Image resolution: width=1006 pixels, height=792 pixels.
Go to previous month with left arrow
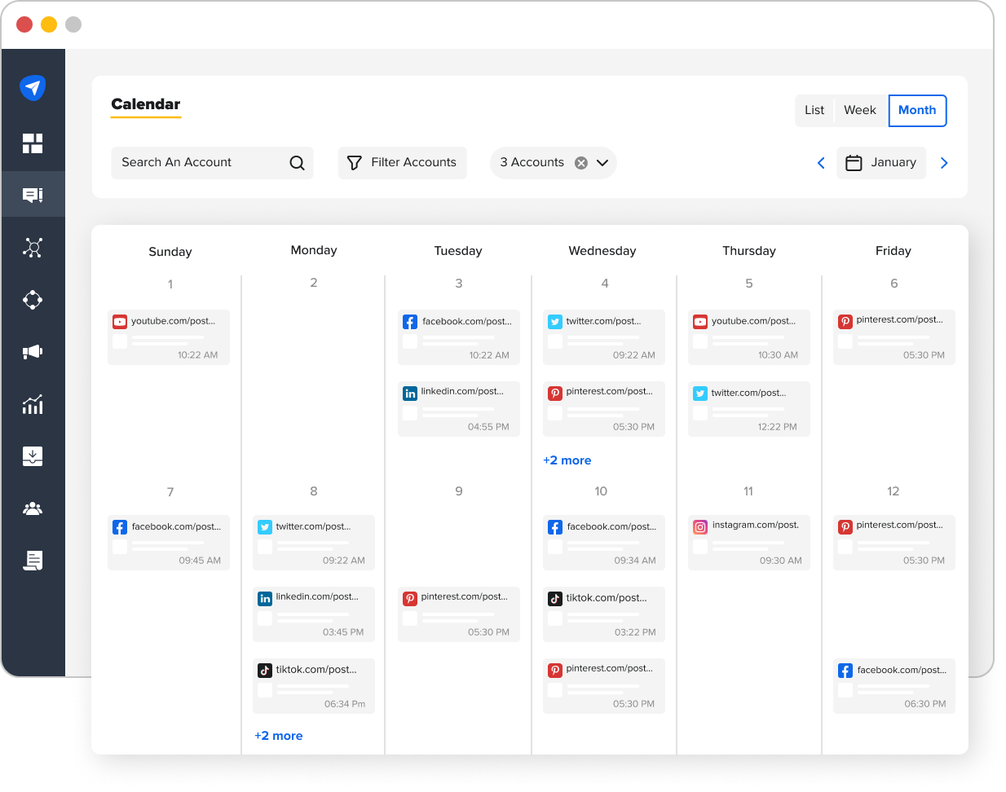click(821, 163)
